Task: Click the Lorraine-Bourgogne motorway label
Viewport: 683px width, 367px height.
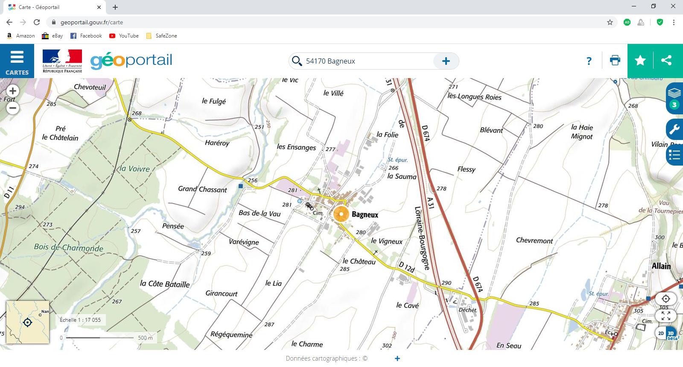Action: pyautogui.click(x=422, y=238)
